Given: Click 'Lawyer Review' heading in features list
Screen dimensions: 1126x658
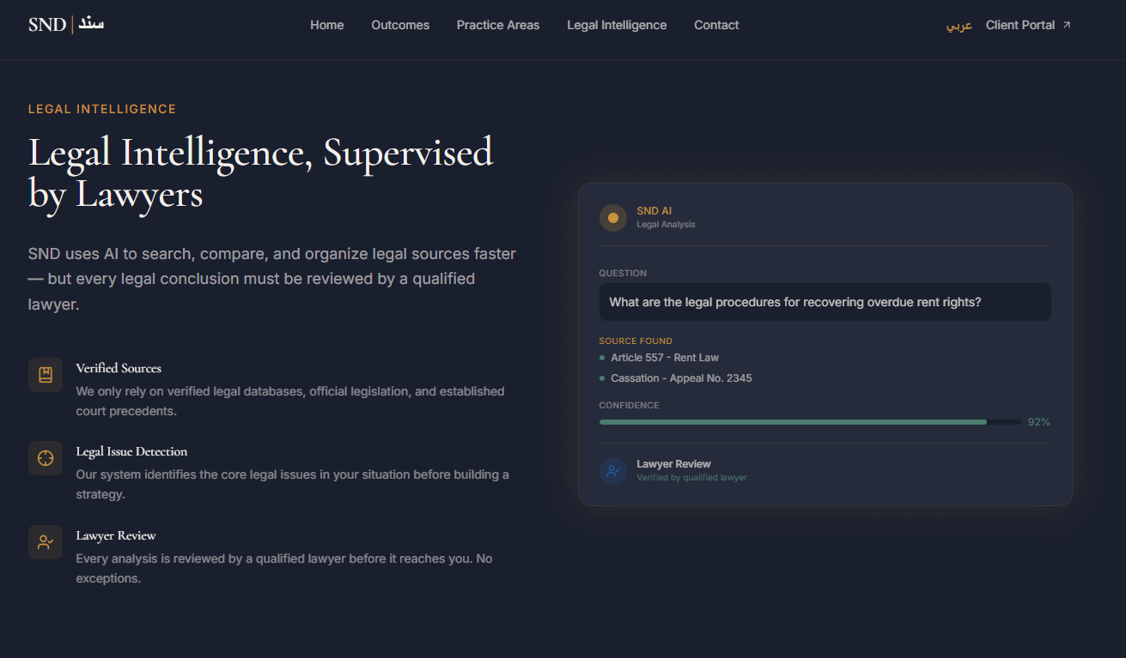Looking at the screenshot, I should tap(116, 535).
